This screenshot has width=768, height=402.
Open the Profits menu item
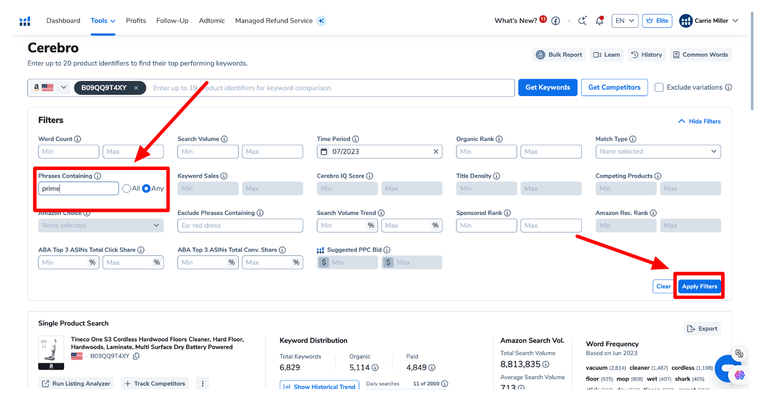point(136,21)
